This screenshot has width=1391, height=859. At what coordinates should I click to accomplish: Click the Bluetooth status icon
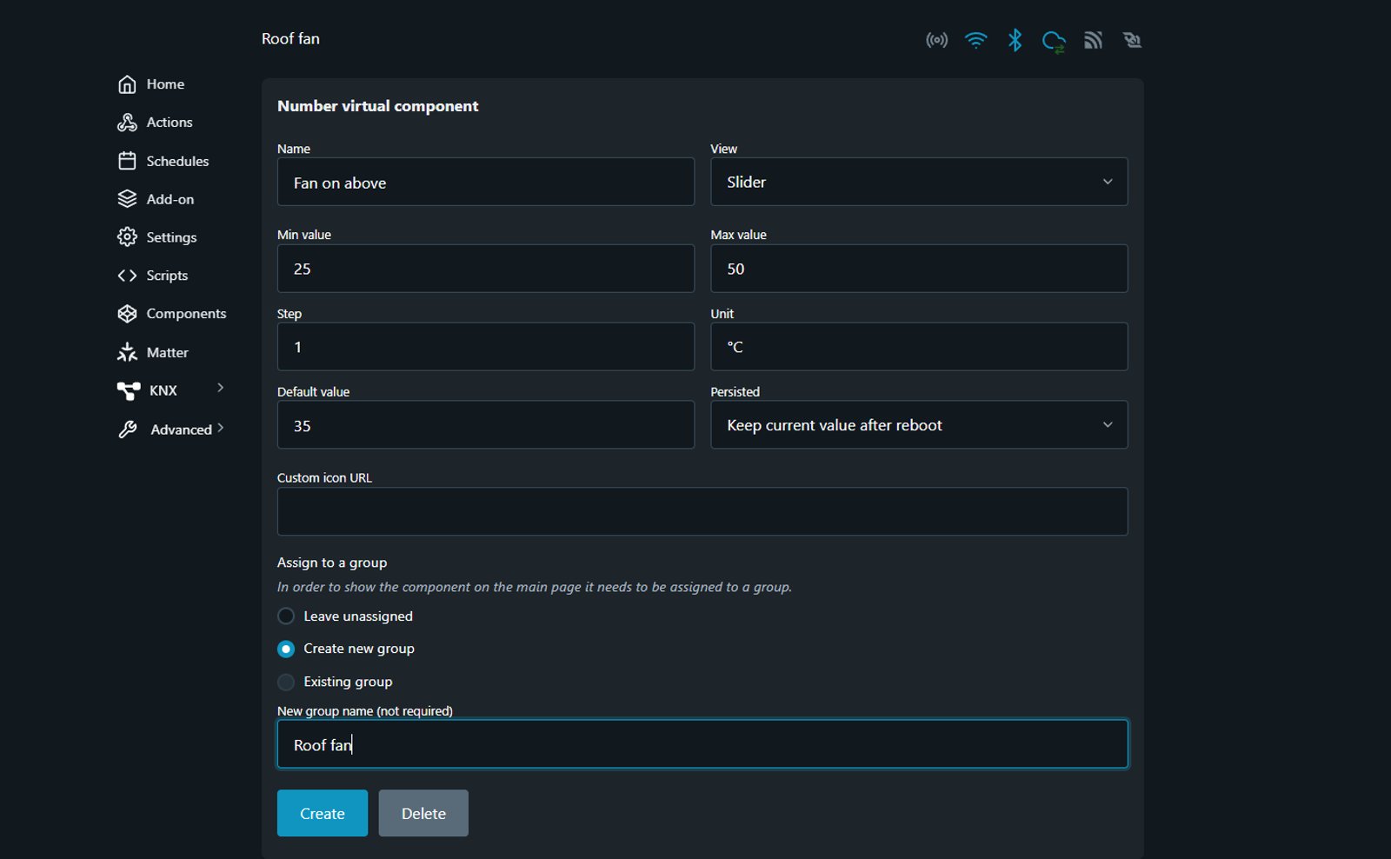coord(1015,40)
